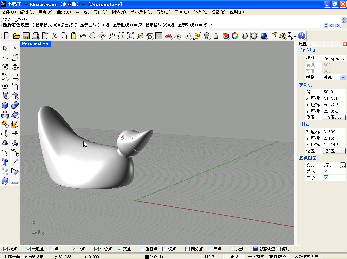Enable the 点 (Point) osnap checkbox

(51, 249)
